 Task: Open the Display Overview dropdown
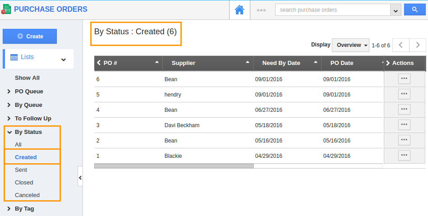[x=350, y=45]
